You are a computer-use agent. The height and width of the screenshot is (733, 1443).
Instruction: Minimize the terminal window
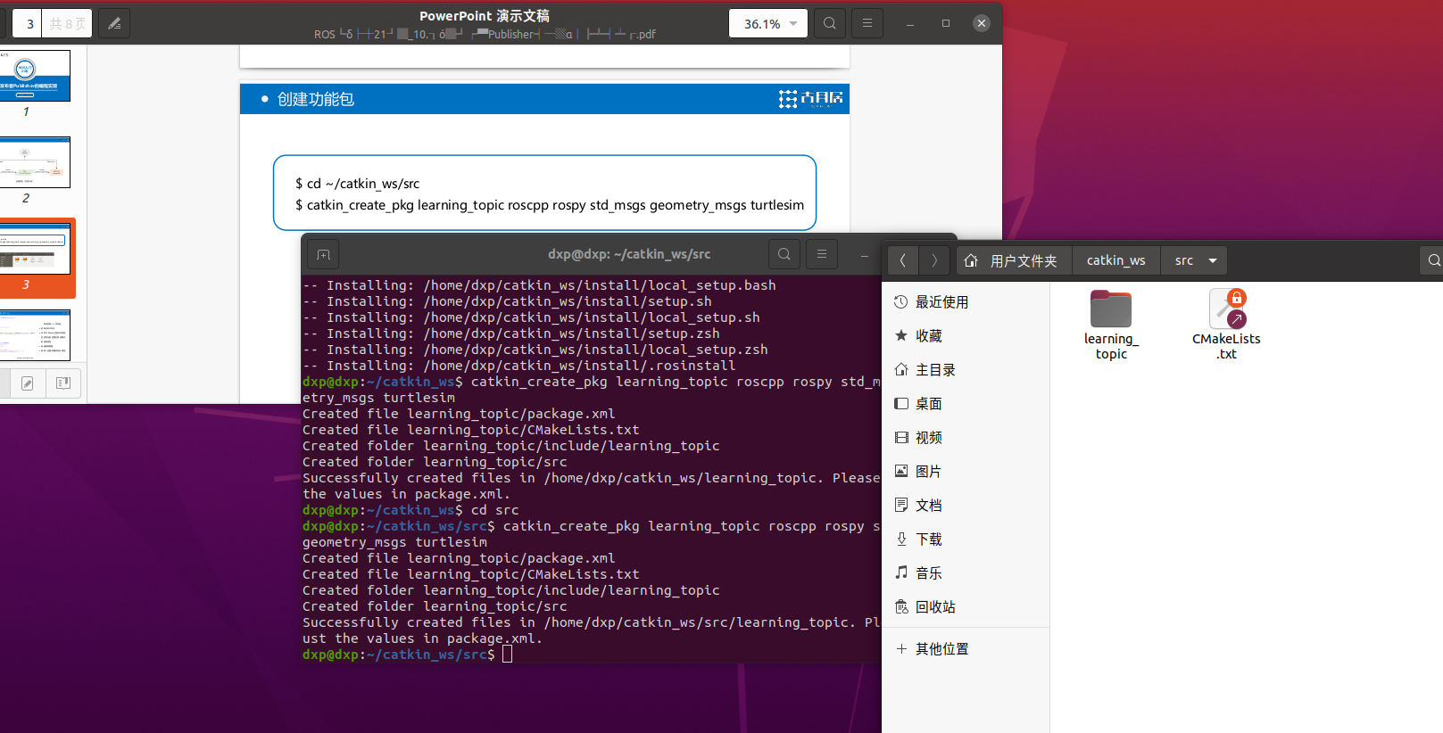[864, 255]
